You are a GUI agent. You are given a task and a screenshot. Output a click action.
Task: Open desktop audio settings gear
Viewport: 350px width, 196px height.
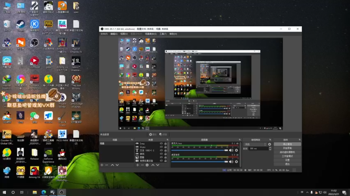[236, 162]
